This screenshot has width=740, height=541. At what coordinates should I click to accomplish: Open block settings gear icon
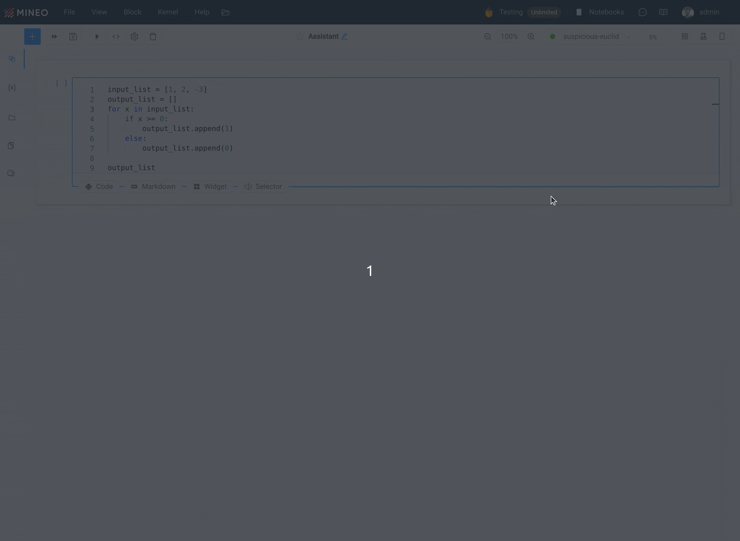(134, 36)
